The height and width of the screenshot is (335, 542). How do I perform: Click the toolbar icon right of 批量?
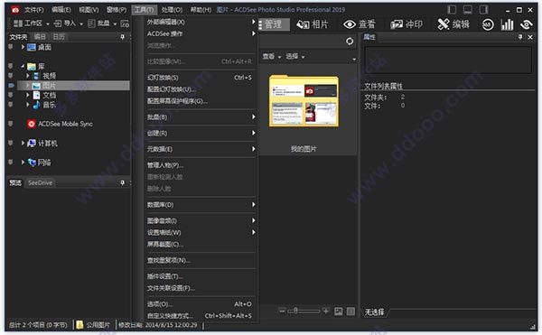(x=125, y=23)
